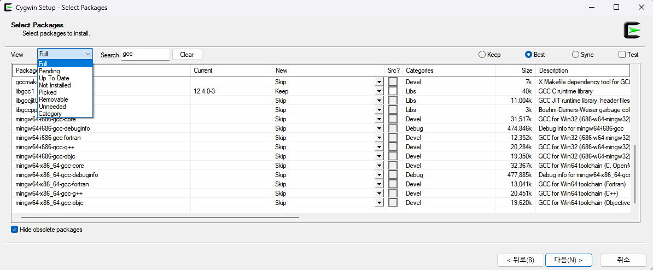Open New dropdown for mingw64-x86_64-gcc-g++
Image resolution: width=653 pixels, height=270 pixels.
tap(378, 193)
